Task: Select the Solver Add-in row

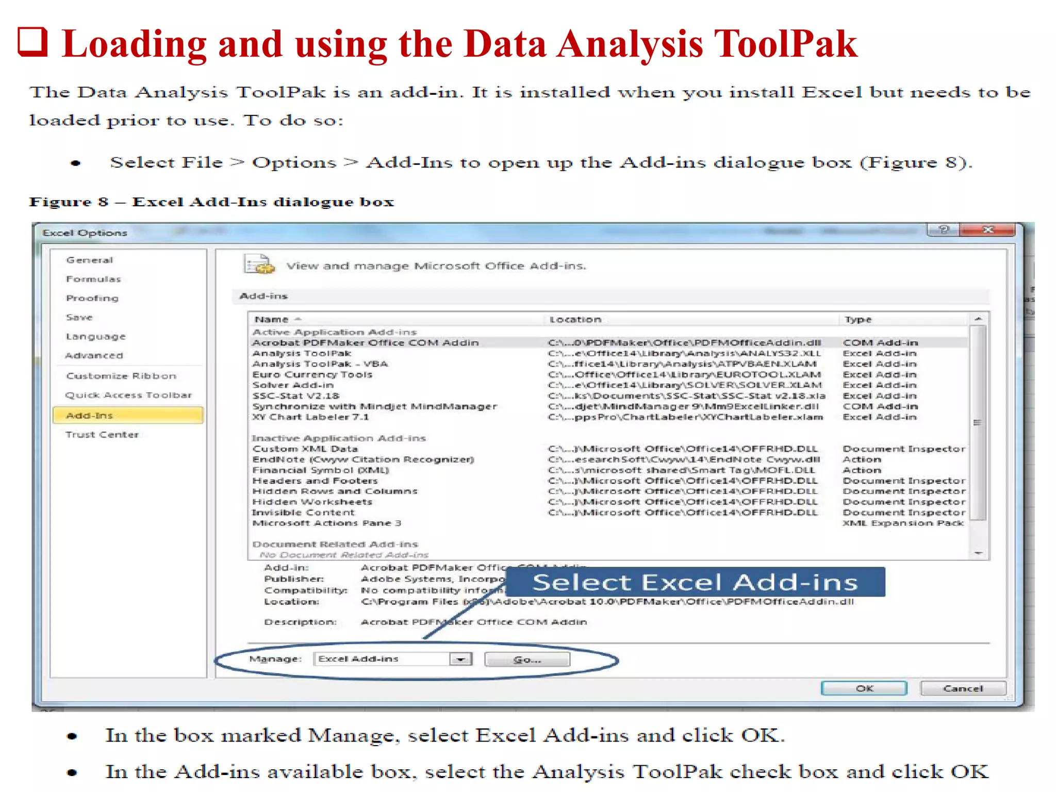Action: click(608, 385)
